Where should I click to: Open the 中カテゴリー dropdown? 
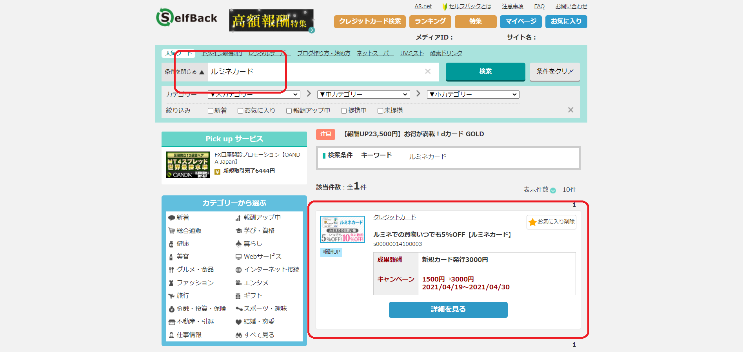click(363, 94)
